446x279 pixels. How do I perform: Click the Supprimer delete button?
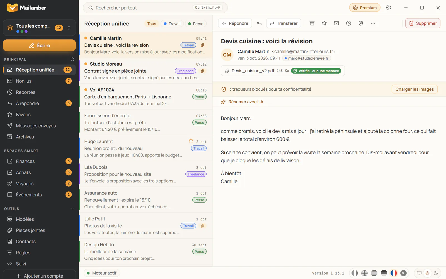[423, 23]
